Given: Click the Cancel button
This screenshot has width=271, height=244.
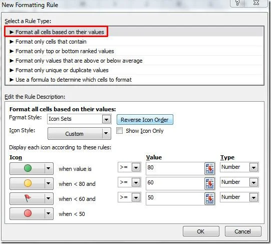Looking at the screenshot, I should pos(243,231).
